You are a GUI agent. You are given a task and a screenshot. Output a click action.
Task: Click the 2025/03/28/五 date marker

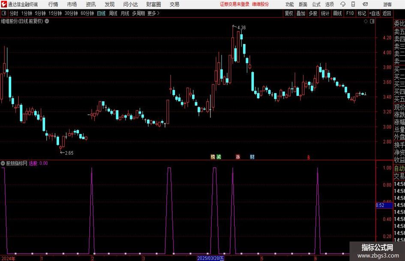pyautogui.click(x=210, y=258)
